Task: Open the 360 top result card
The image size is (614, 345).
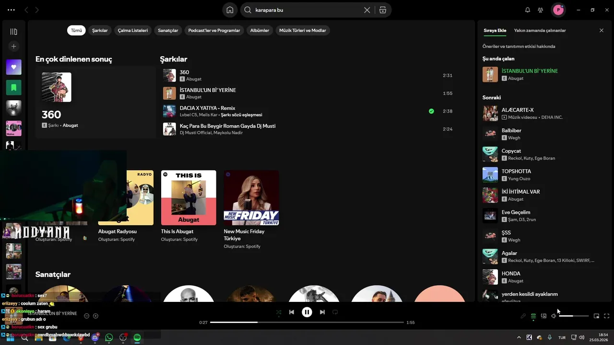Action: click(x=95, y=103)
